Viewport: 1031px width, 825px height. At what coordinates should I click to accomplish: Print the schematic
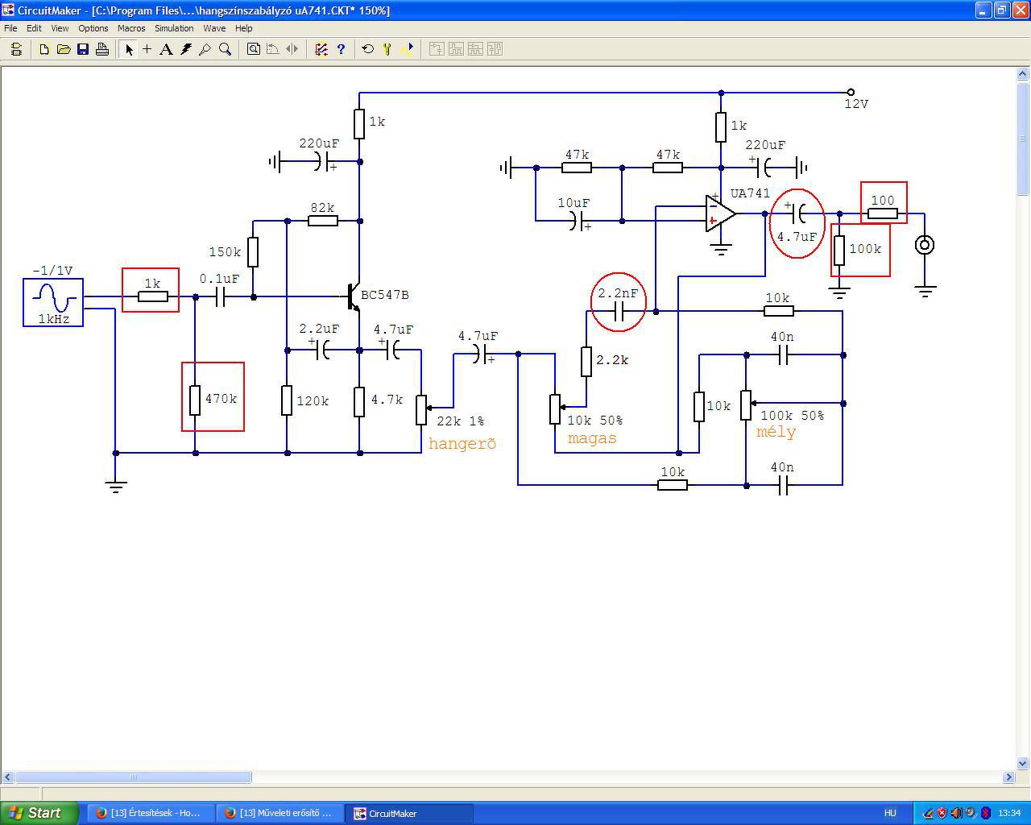tap(102, 49)
